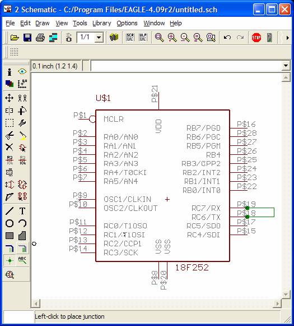Toggle the grid dots button
This screenshot has height=326, width=294.
pyautogui.click(x=14, y=52)
